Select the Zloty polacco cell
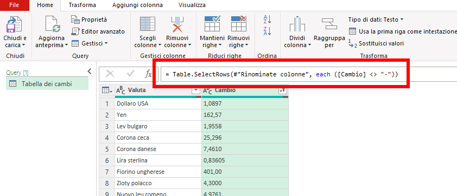The width and height of the screenshot is (457, 196). pyautogui.click(x=158, y=183)
